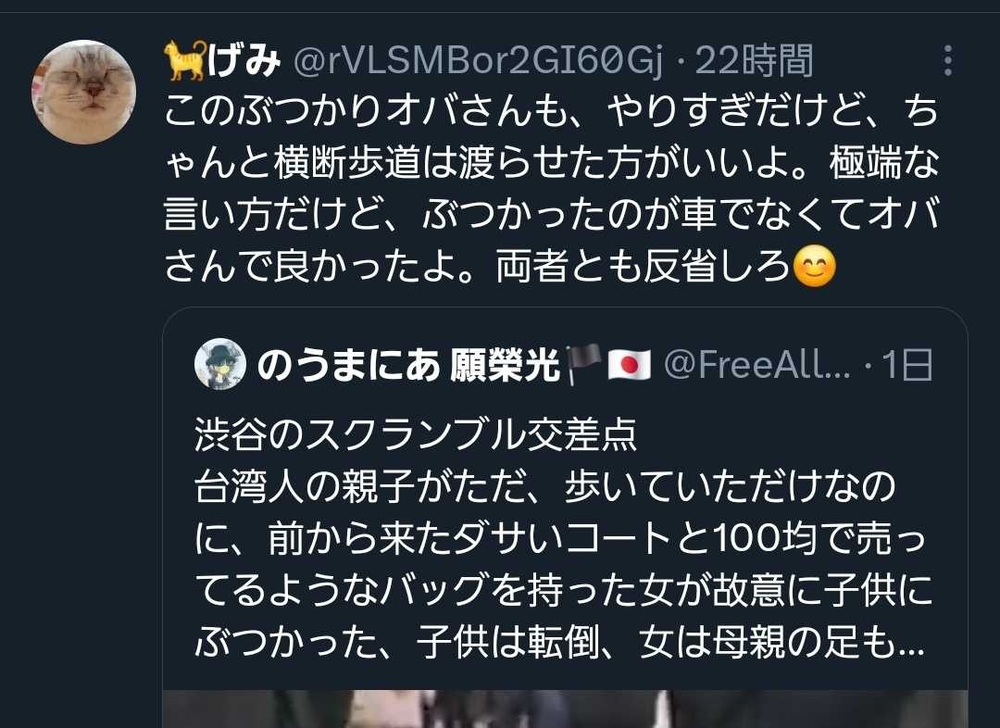1000x728 pixels.
Task: Open the @FreeAll... handle in quote
Action: [757, 365]
